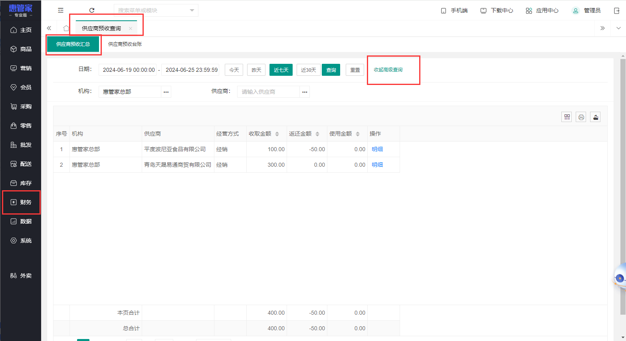Open the 手机端 mobile link
Screen dimensions: 626x341
(x=454, y=10)
